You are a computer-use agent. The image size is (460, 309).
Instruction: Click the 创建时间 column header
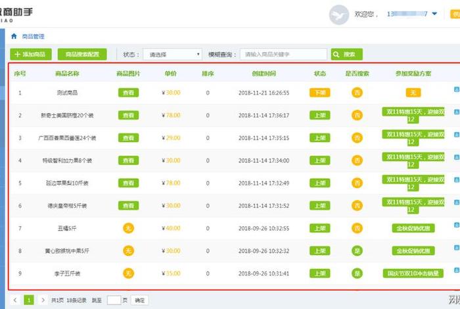coord(264,74)
